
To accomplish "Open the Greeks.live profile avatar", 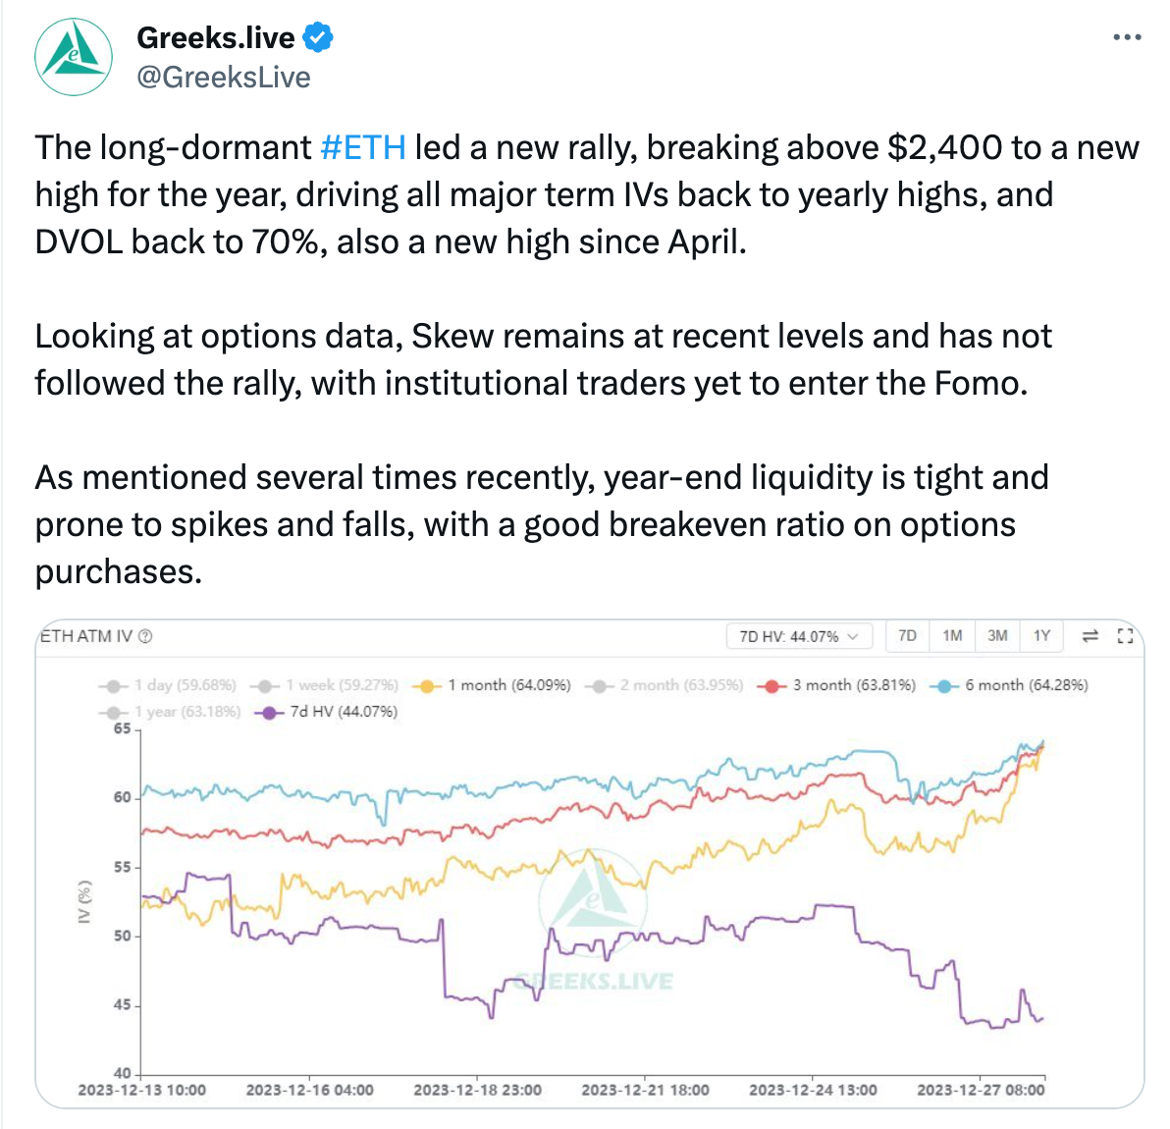I will (73, 57).
